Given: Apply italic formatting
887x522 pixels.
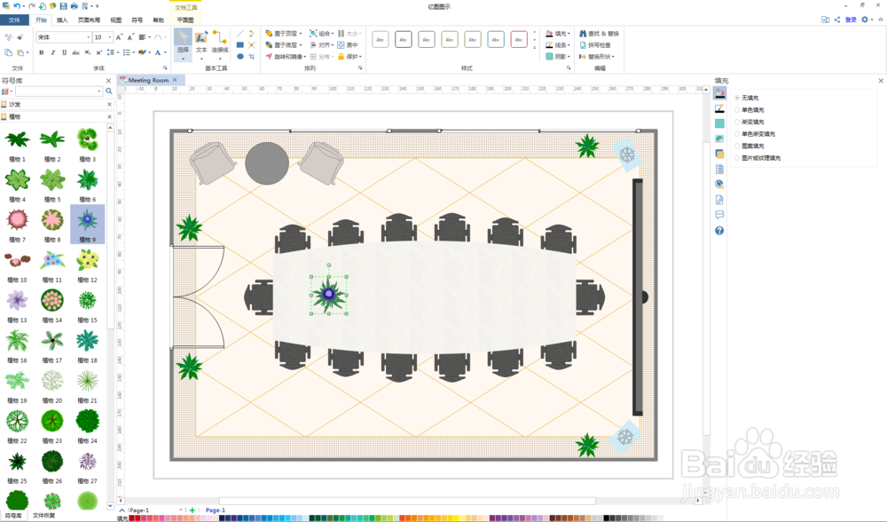Looking at the screenshot, I should coord(52,52).
